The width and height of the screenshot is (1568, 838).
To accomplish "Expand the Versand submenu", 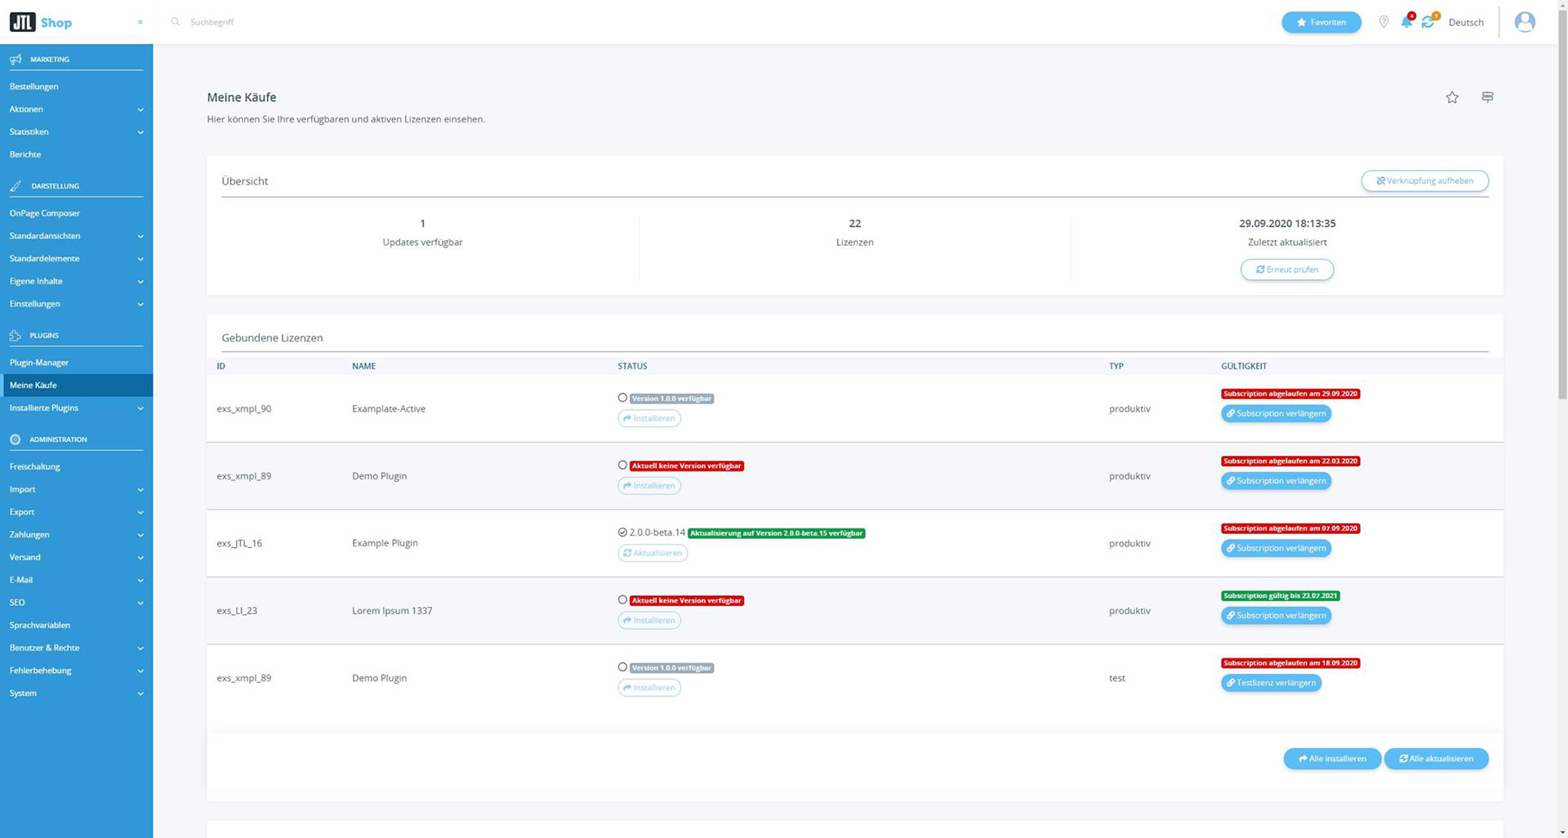I will coord(77,557).
